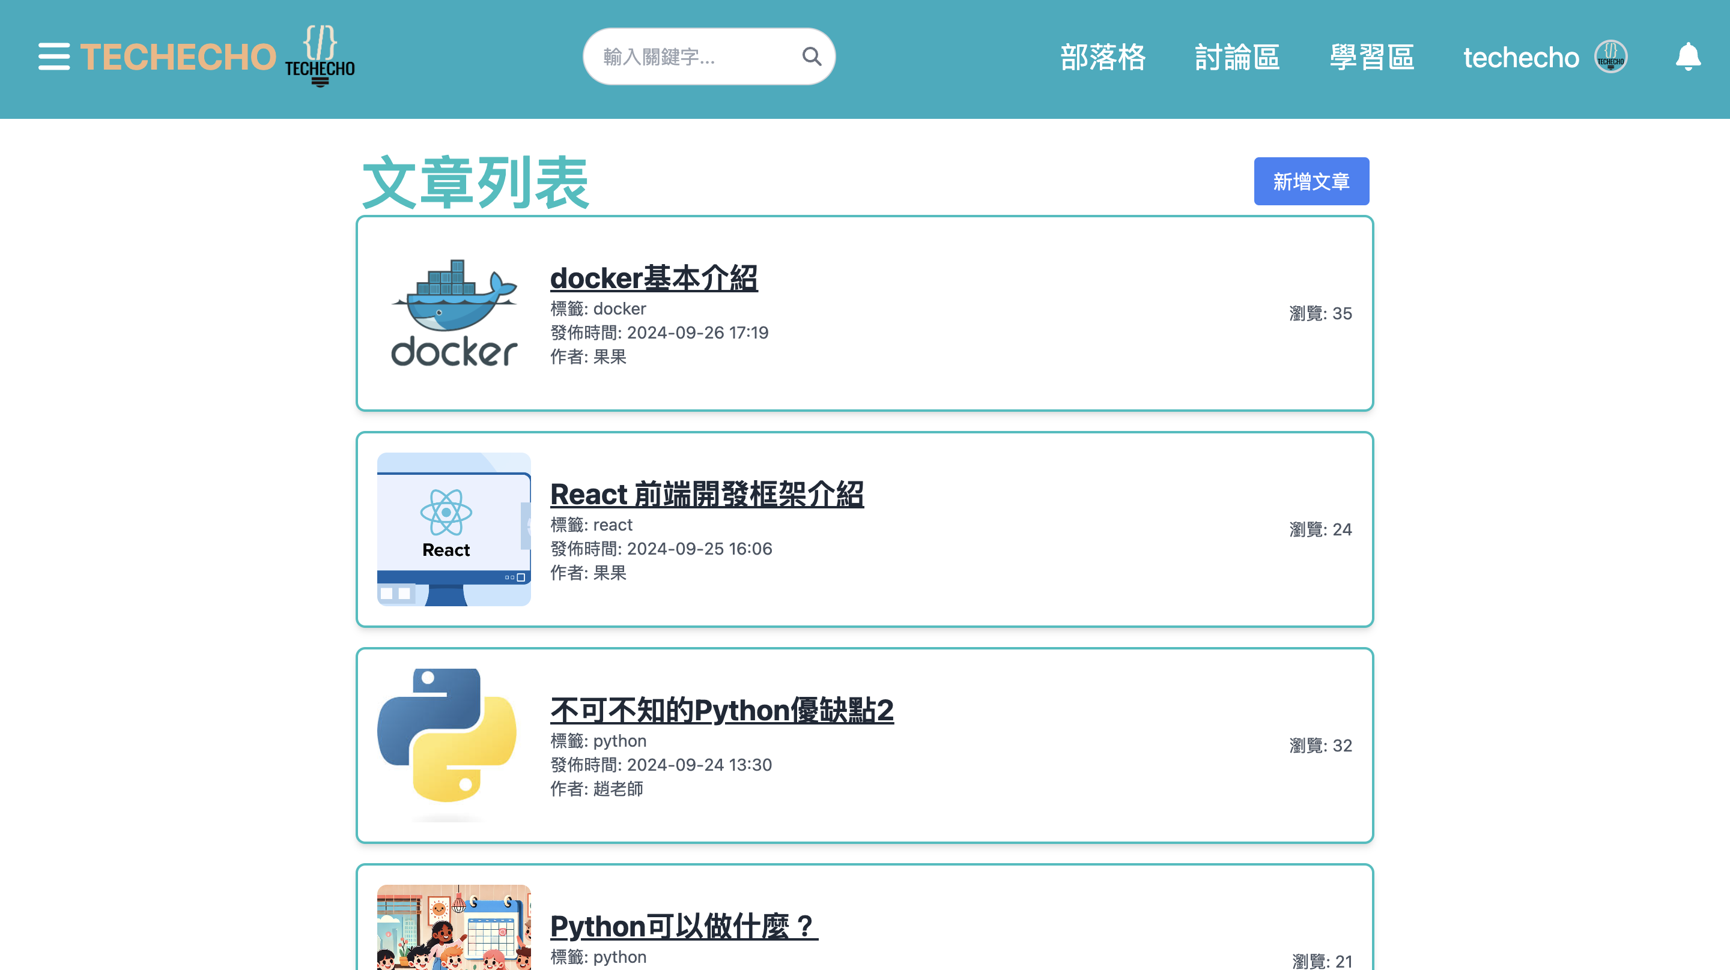Open 不可不知的Python優缺點2 article
1730x970 pixels.
(x=721, y=710)
